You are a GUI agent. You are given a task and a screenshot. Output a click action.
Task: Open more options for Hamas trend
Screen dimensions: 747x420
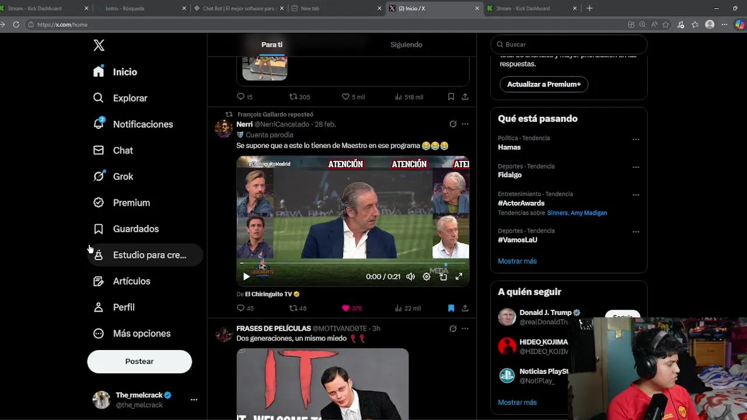(636, 139)
